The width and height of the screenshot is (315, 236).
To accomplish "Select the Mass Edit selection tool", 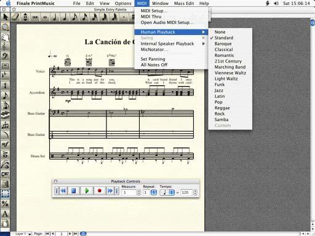I will (x=5, y=194).
